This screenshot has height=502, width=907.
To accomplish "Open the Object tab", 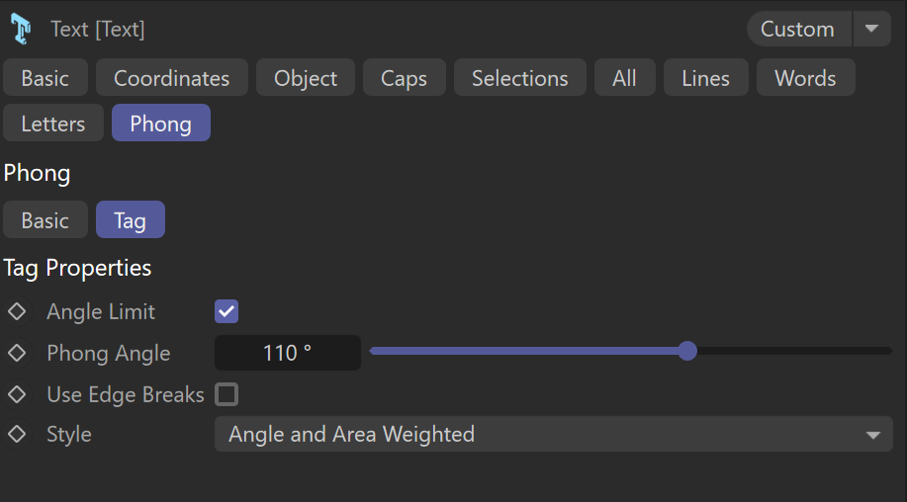I will (x=306, y=77).
